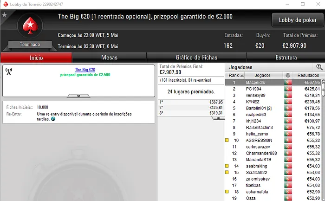Click the broadcast antenna icon in announcement box
The width and height of the screenshot is (325, 201).
[x=8, y=71]
